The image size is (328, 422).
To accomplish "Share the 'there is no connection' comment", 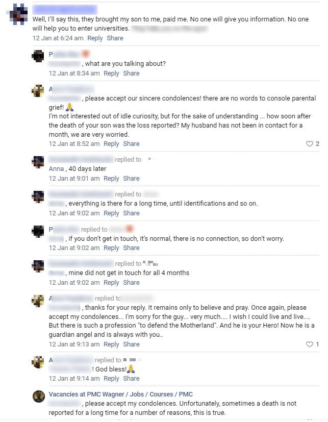I will 131,248.
